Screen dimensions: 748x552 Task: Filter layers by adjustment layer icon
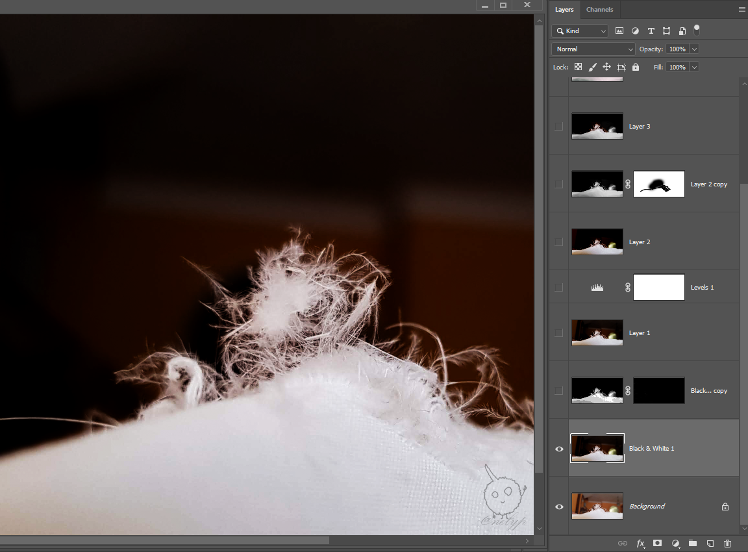pyautogui.click(x=635, y=31)
